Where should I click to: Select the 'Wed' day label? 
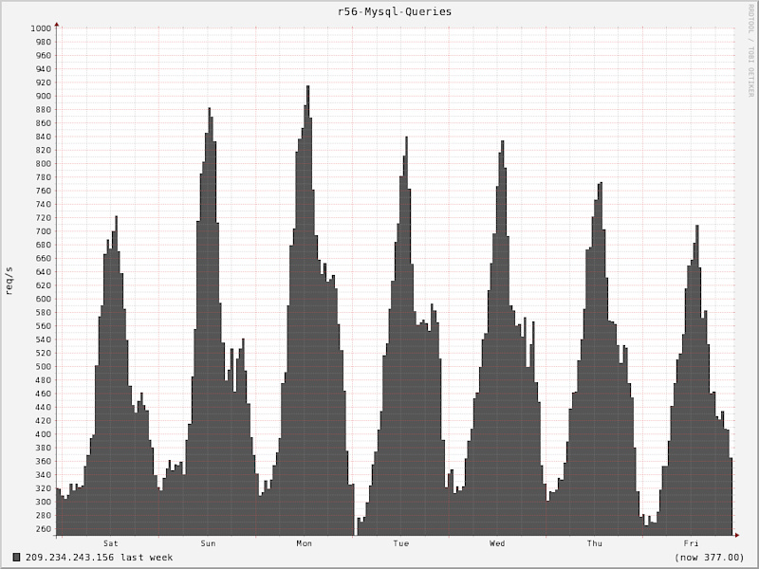pos(497,543)
